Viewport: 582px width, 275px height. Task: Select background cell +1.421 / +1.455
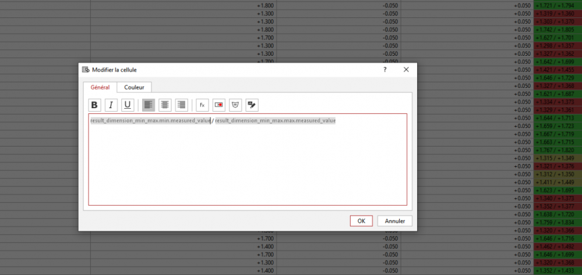558,70
